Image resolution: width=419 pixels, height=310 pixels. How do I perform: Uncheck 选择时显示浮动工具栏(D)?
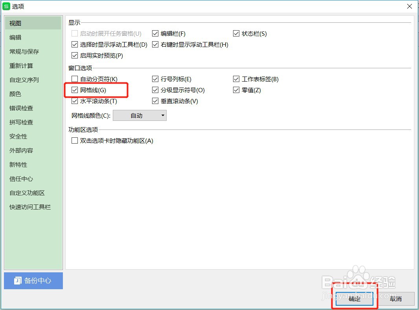pos(75,44)
